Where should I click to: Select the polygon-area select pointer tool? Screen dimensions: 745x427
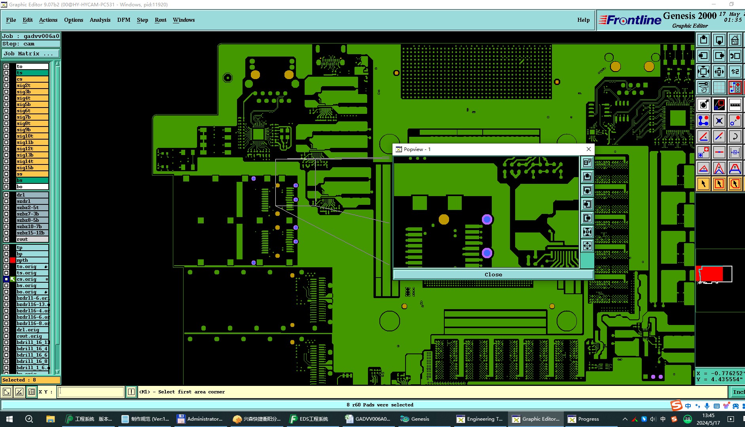point(735,184)
